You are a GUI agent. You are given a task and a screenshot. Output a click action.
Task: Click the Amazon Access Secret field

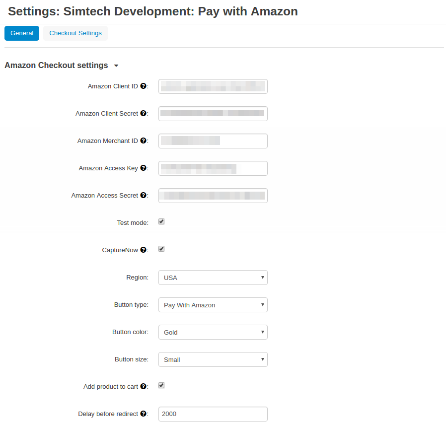(x=213, y=196)
